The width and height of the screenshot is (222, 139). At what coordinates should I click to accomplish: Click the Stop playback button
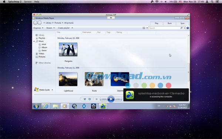coord(97,99)
